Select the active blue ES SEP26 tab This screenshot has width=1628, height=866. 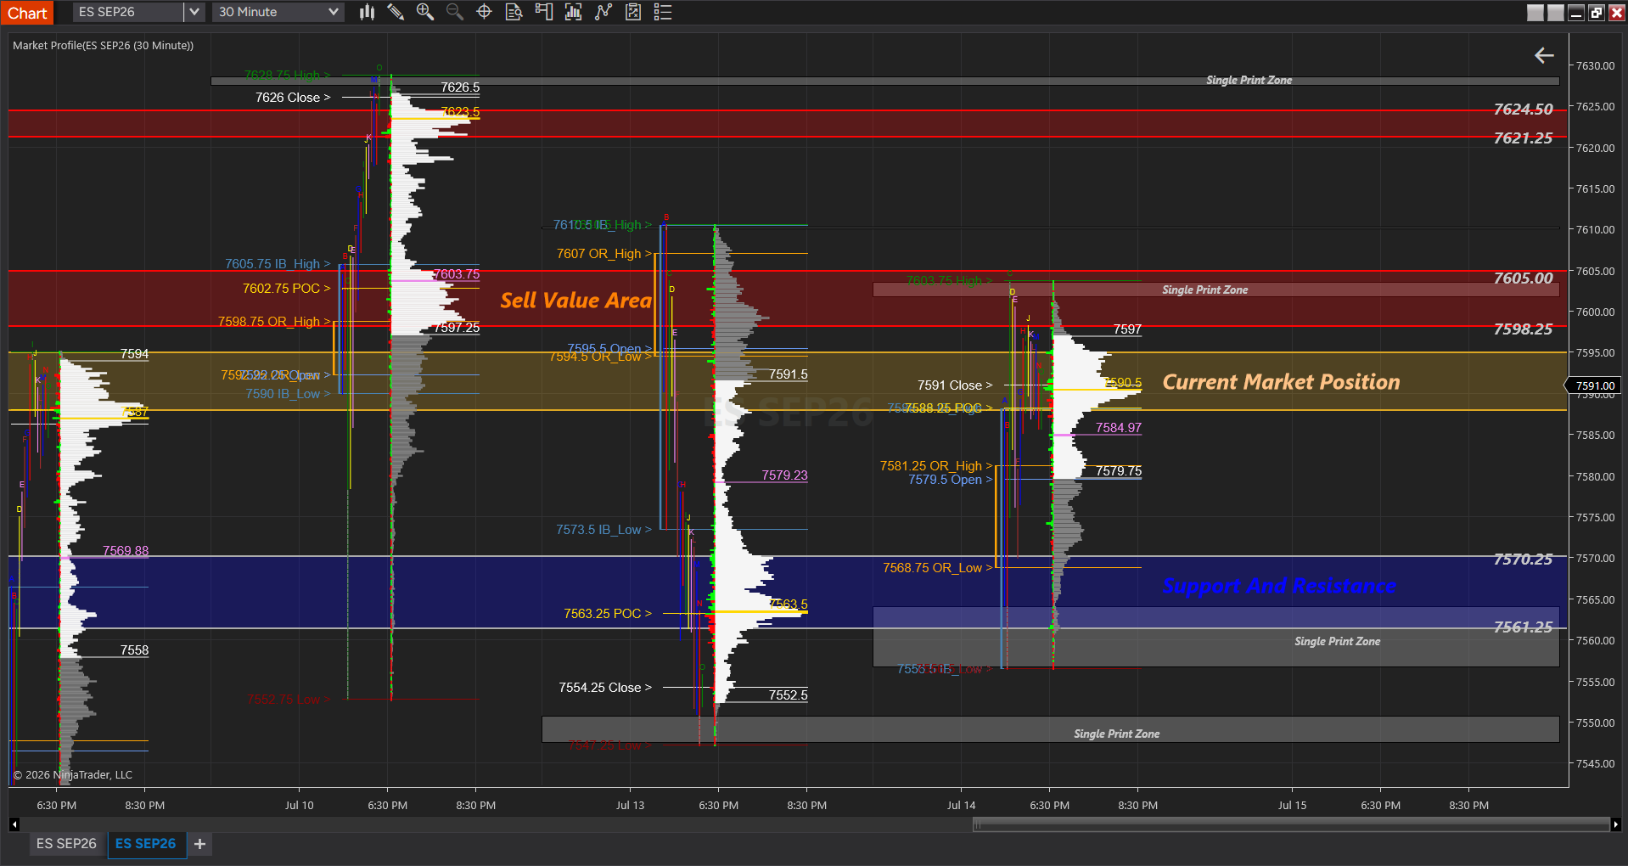pyautogui.click(x=146, y=844)
